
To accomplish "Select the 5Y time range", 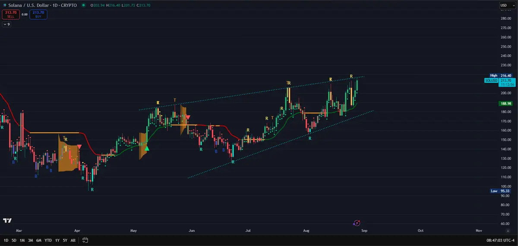I will point(65,240).
